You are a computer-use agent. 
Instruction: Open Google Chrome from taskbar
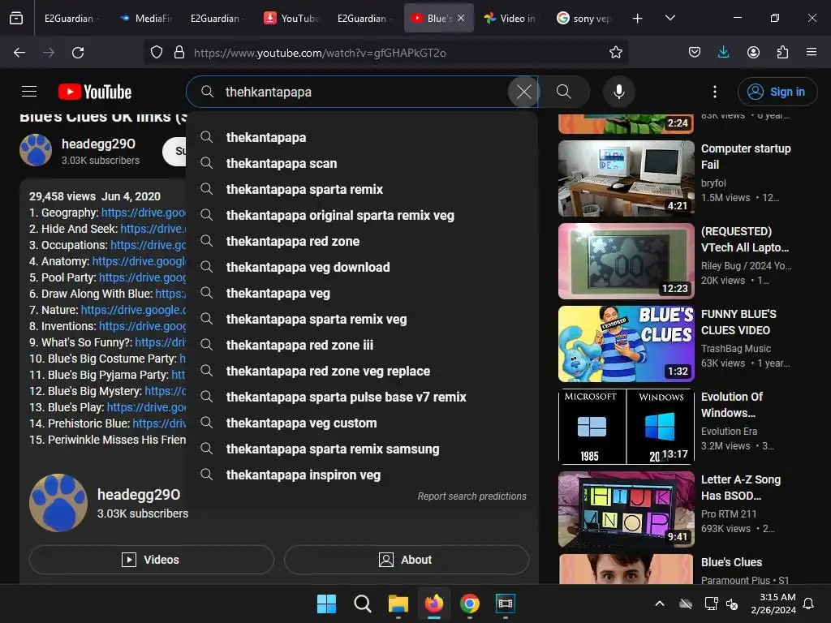point(470,604)
